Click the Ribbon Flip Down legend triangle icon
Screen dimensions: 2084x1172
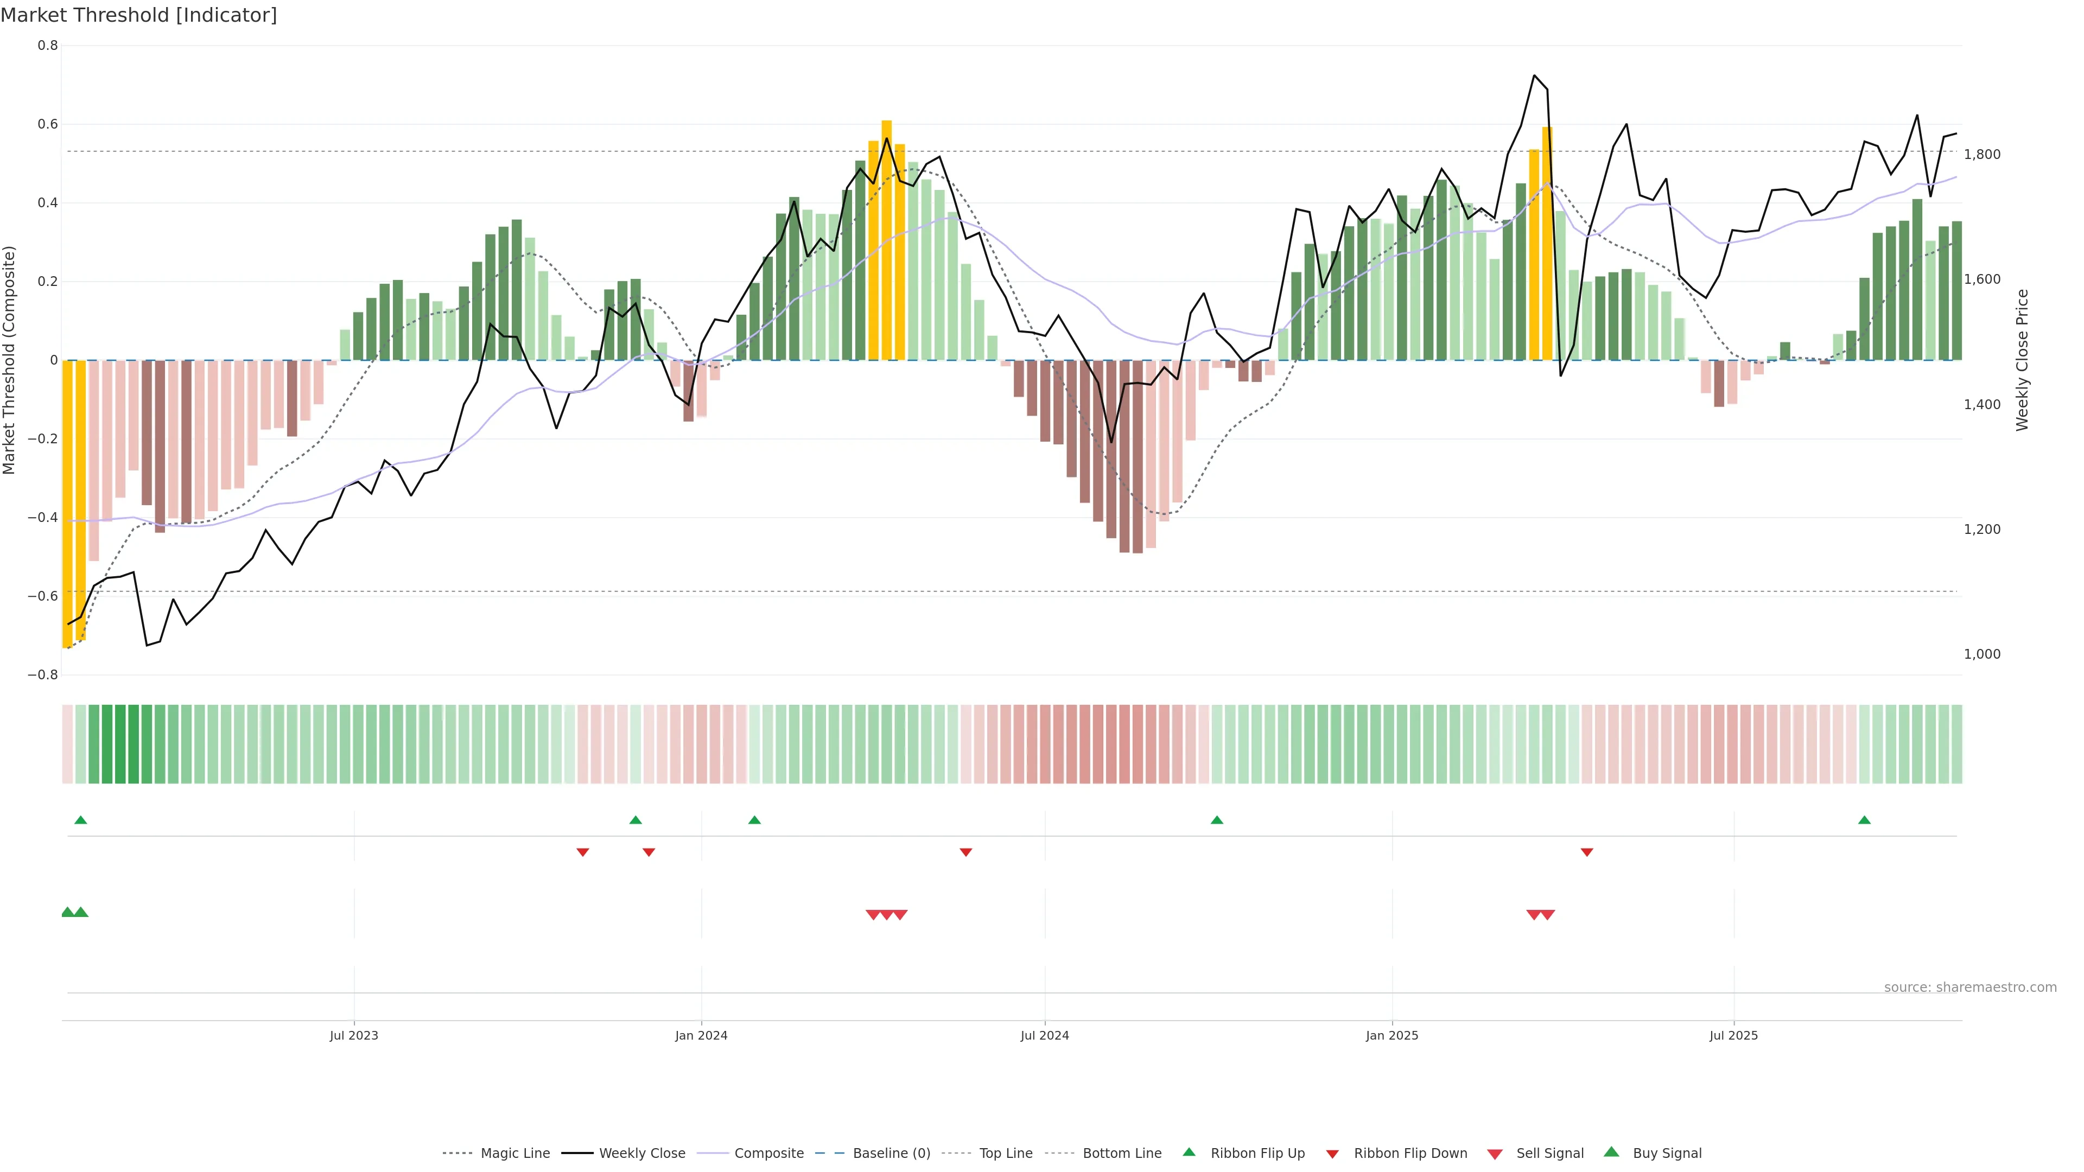point(1332,1154)
